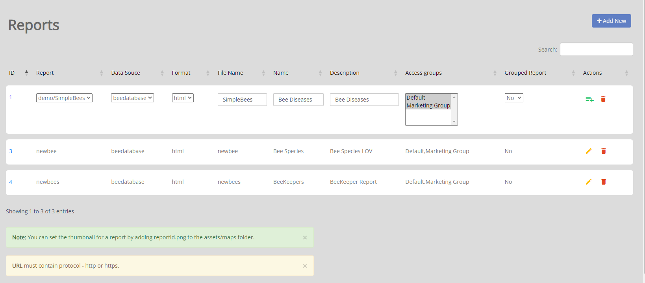Dismiss the URL protocol warning alert
This screenshot has height=283, width=645.
click(305, 266)
